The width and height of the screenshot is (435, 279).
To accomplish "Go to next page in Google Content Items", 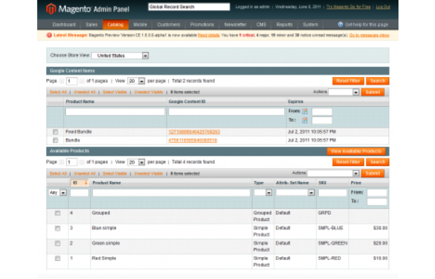I will [x=81, y=81].
